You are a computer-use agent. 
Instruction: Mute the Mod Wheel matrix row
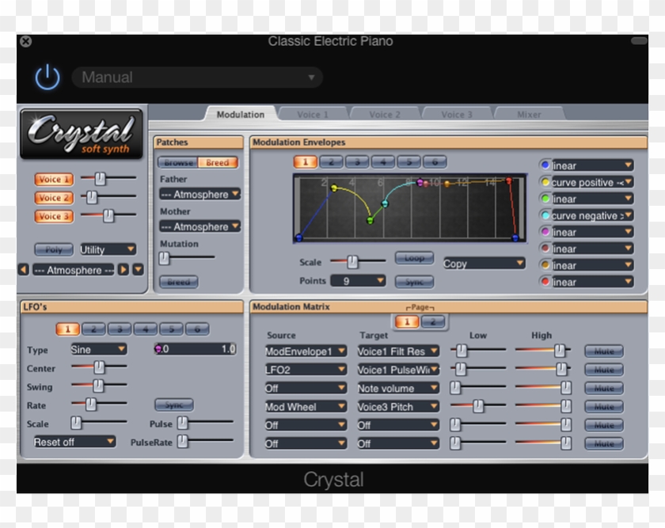[x=604, y=407]
